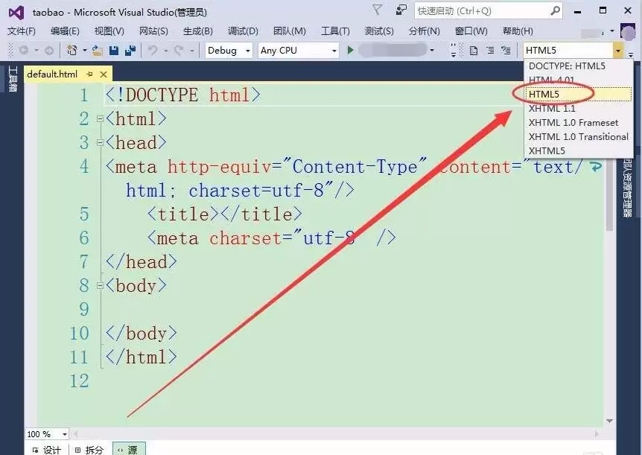642x455 pixels.
Task: Click the Navigate Backward arrow icon
Action: 23,50
